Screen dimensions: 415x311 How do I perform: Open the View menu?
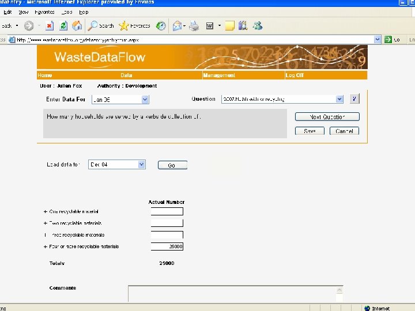(x=23, y=12)
